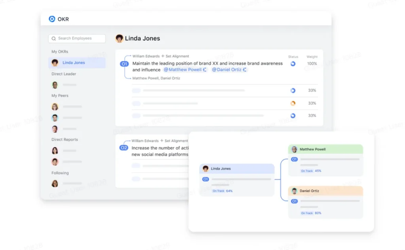Click the third key result blue status ring
Image resolution: width=405 pixels, height=250 pixels.
click(293, 116)
